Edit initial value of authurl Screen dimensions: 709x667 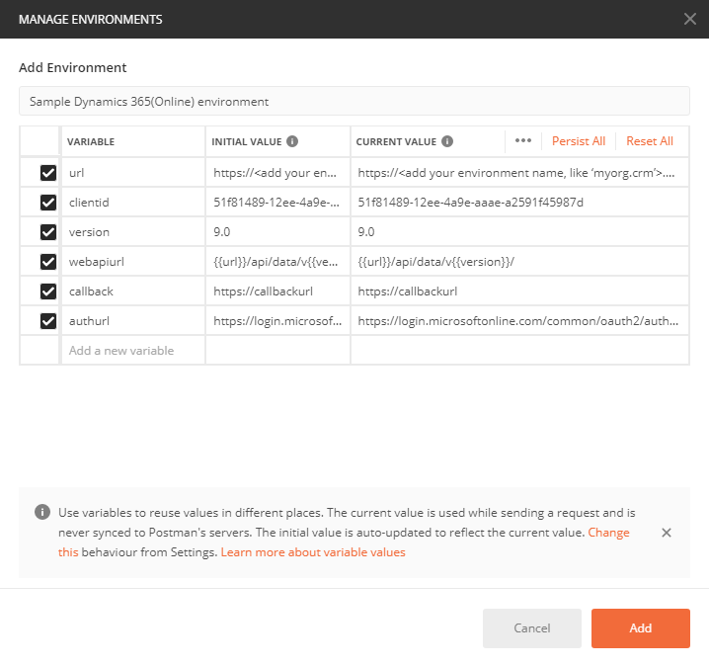277,321
